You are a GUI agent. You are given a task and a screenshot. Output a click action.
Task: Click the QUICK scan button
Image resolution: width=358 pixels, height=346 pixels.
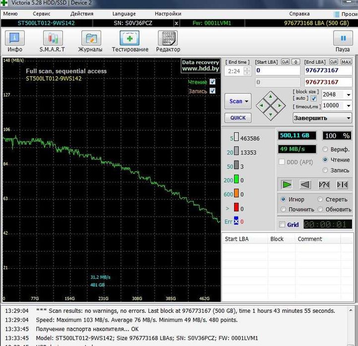coord(238,118)
